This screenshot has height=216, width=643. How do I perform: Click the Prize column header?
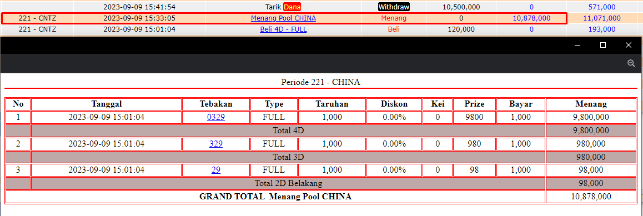pyautogui.click(x=474, y=104)
